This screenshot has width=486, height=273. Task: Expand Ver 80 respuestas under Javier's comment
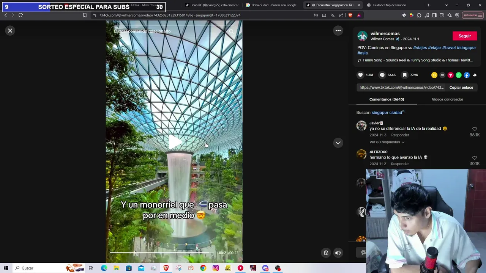tap(387, 142)
